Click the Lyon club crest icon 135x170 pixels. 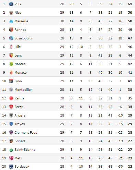pyautogui.click(x=11, y=81)
